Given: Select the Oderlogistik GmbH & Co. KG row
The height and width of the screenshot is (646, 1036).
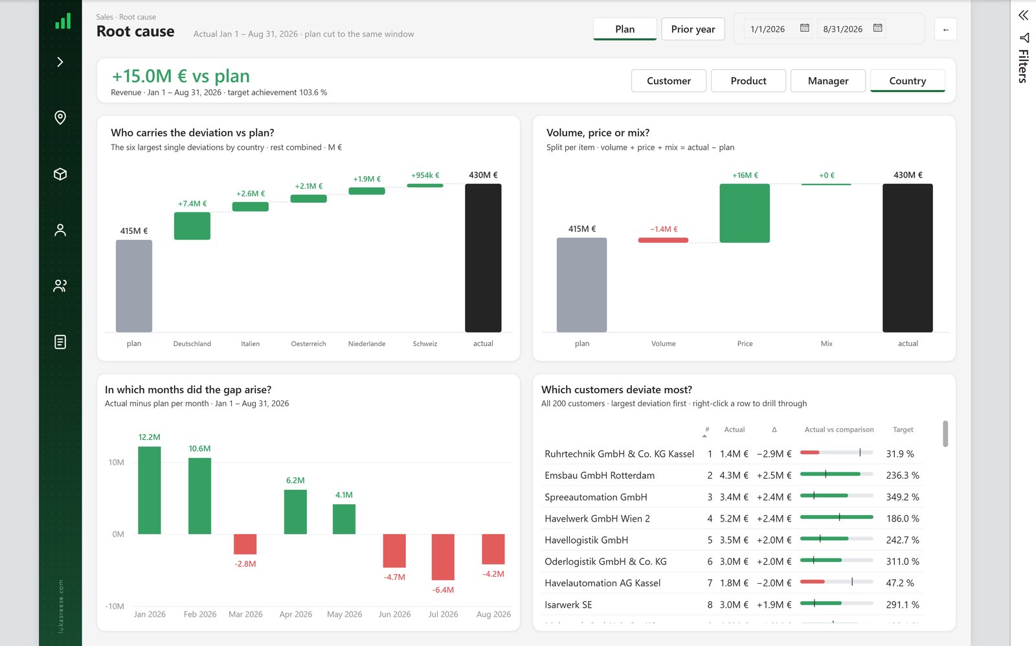Looking at the screenshot, I should (732, 561).
